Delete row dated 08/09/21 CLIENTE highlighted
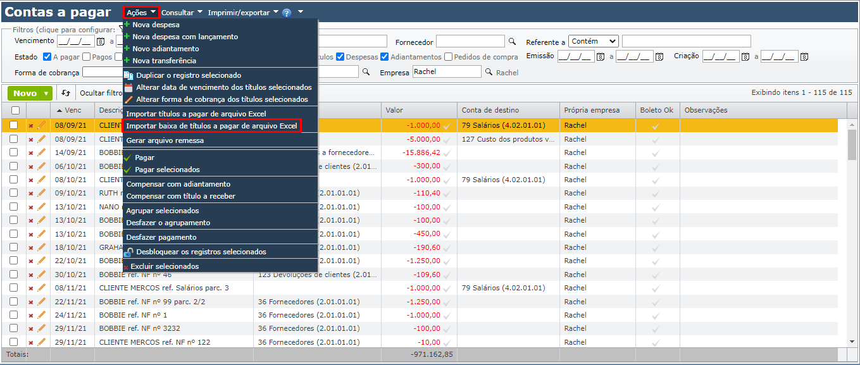 30,125
